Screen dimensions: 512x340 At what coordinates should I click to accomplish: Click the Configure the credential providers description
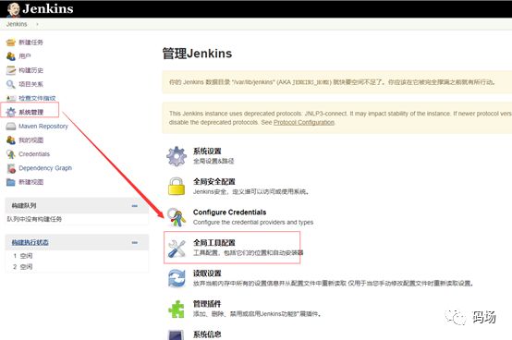(x=253, y=223)
